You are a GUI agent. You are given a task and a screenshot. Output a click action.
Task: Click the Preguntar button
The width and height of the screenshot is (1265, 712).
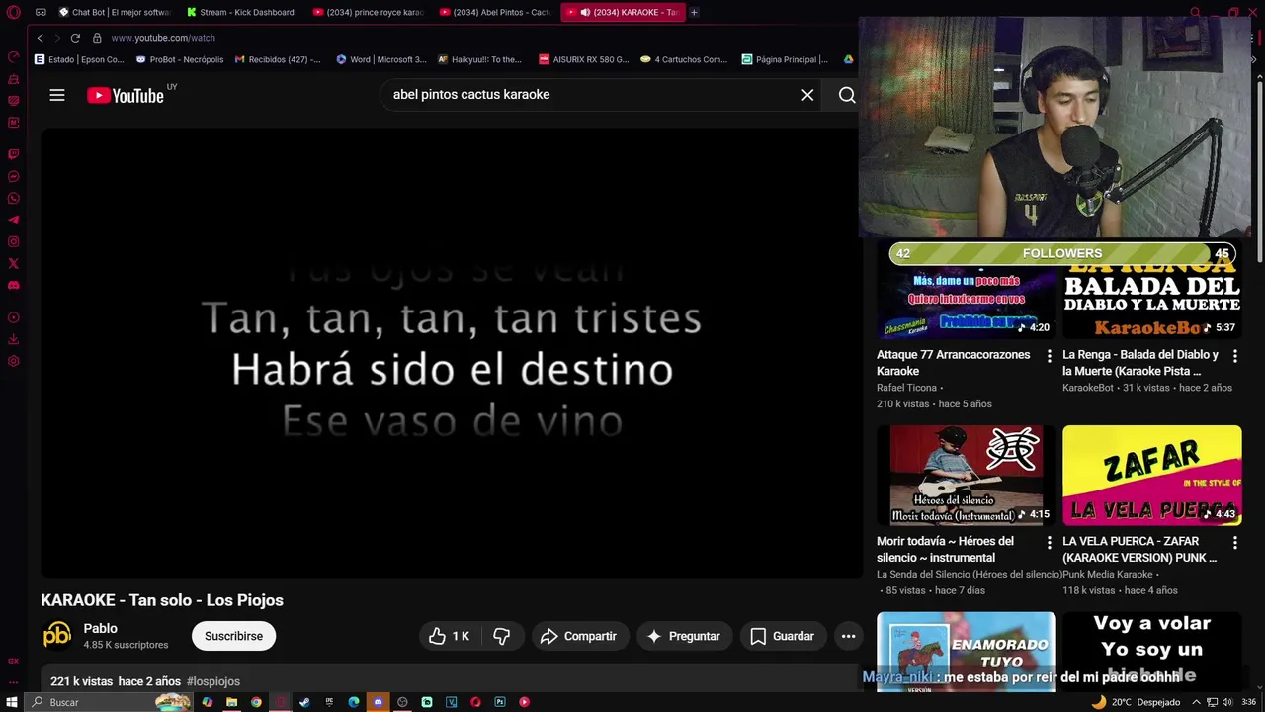684,636
